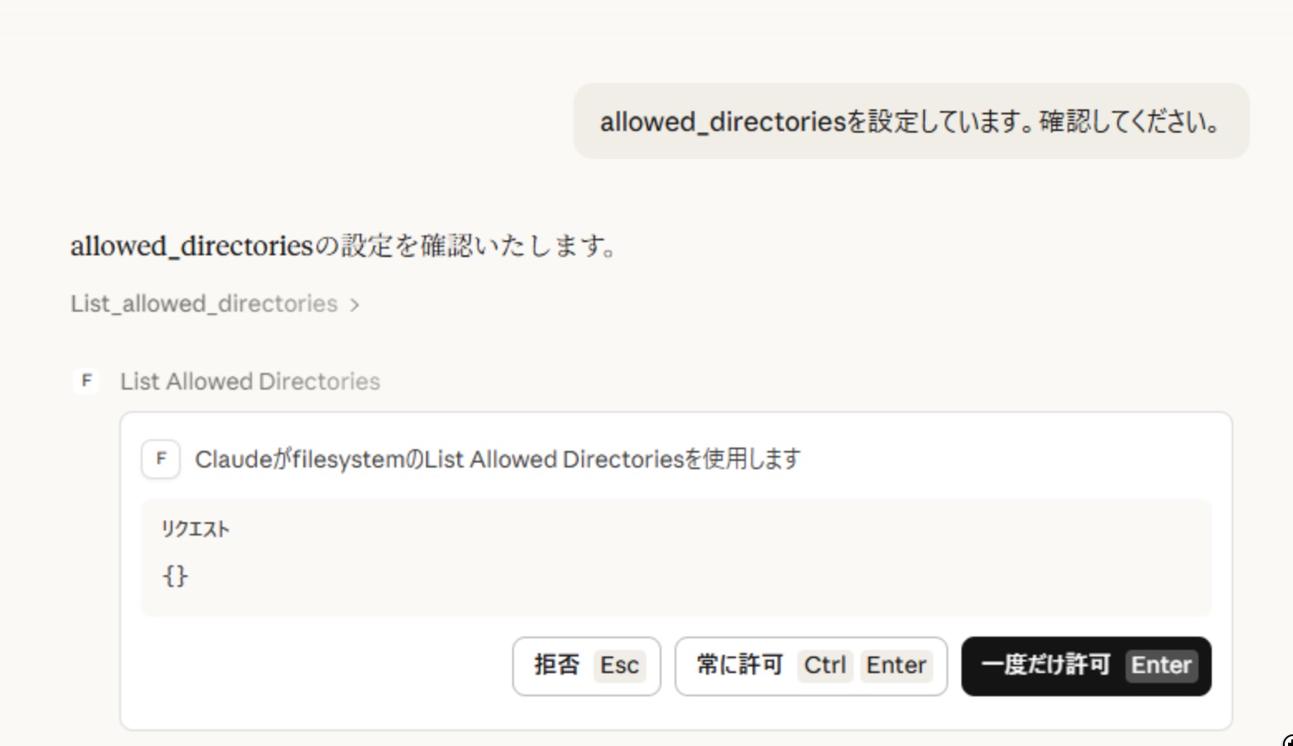Click the Enter badge on the black button
The height and width of the screenshot is (746, 1293).
point(1160,666)
